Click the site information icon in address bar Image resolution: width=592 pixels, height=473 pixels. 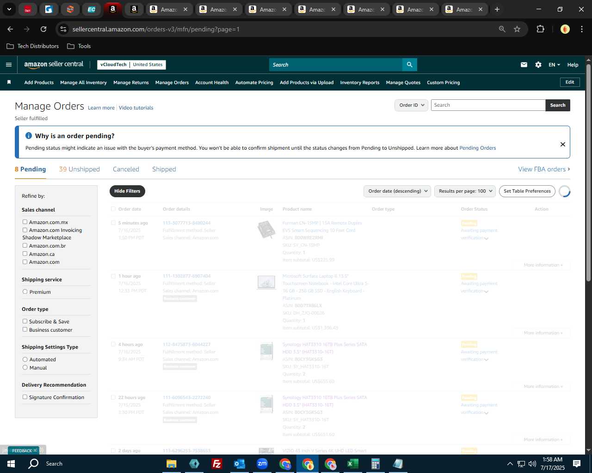click(x=63, y=29)
